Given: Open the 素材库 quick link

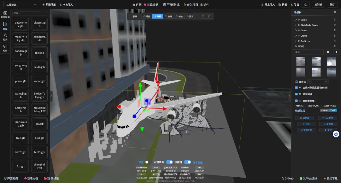Looking at the screenshot, I should [305, 118].
